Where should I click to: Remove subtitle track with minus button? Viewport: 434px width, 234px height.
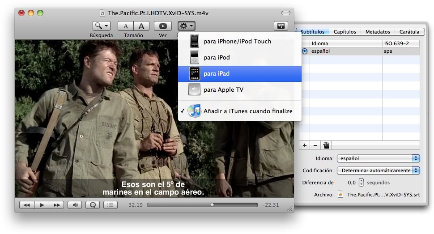[x=315, y=145]
